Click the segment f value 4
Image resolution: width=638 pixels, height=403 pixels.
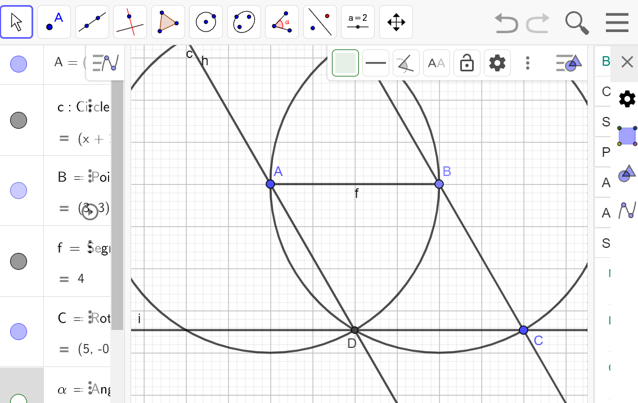tap(80, 279)
